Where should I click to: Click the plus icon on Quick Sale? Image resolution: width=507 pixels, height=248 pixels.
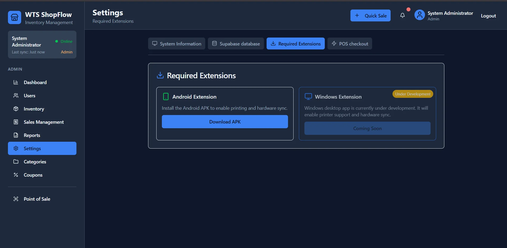(x=357, y=16)
